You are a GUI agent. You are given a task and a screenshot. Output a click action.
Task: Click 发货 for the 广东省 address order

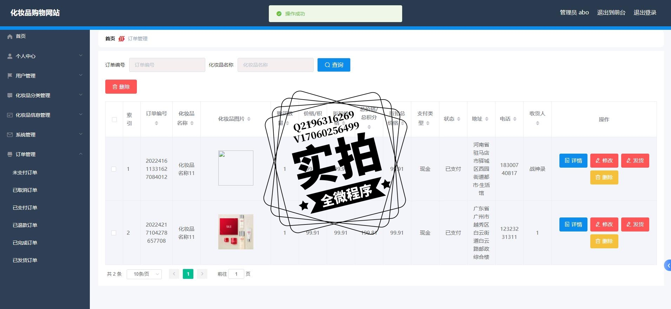click(635, 224)
